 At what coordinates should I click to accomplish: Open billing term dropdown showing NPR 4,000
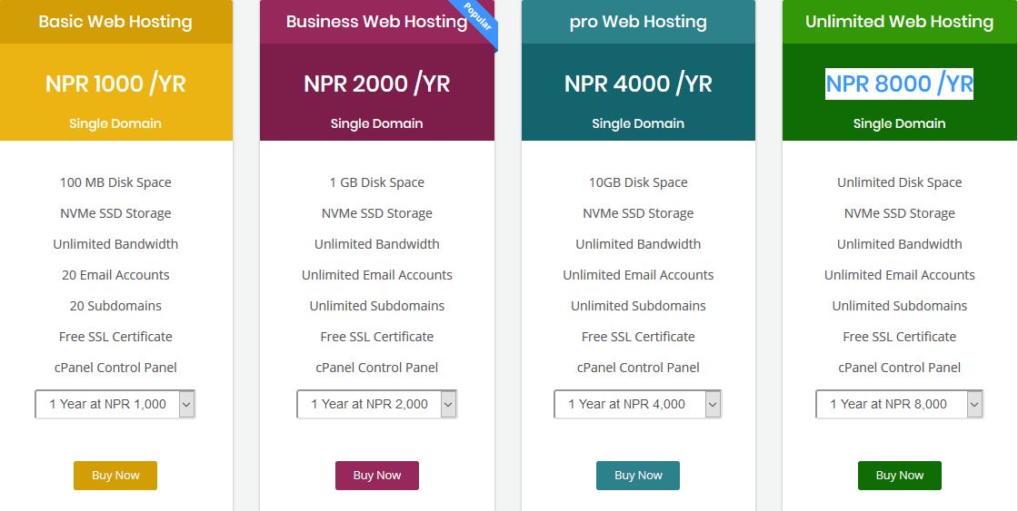pyautogui.click(x=637, y=404)
